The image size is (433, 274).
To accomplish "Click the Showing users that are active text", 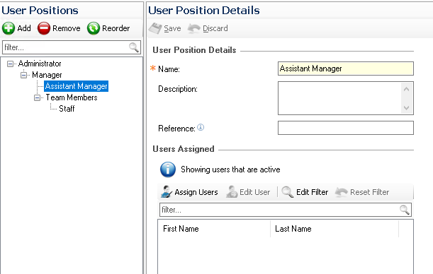I will 230,169.
